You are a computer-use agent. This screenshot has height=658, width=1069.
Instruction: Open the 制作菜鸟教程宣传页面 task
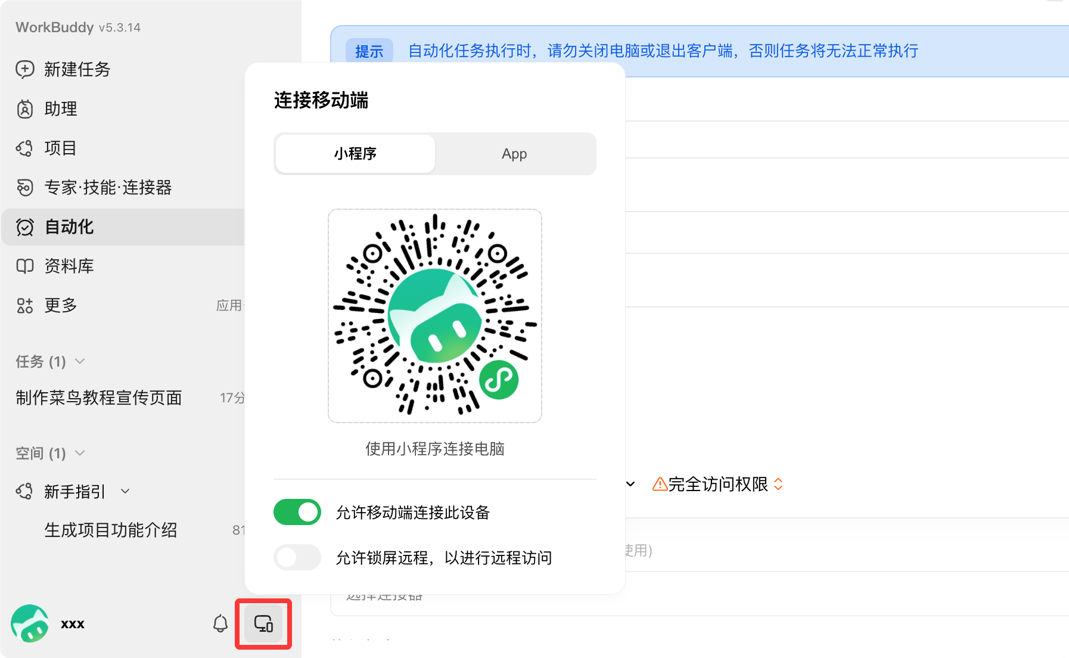99,398
